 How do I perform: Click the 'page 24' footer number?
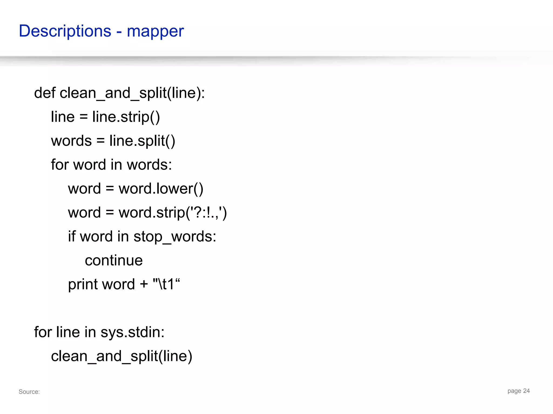point(518,391)
